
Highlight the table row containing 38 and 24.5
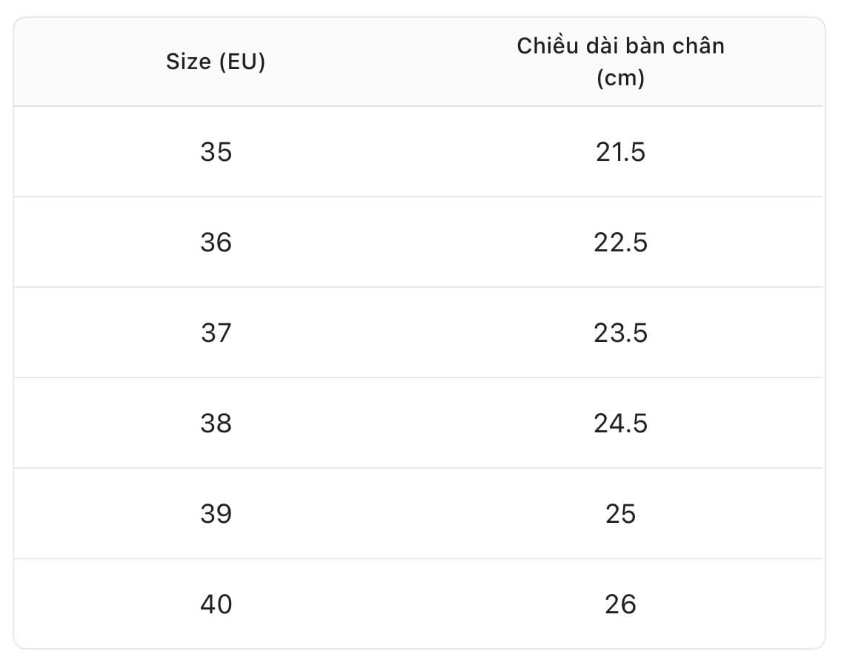419,423
